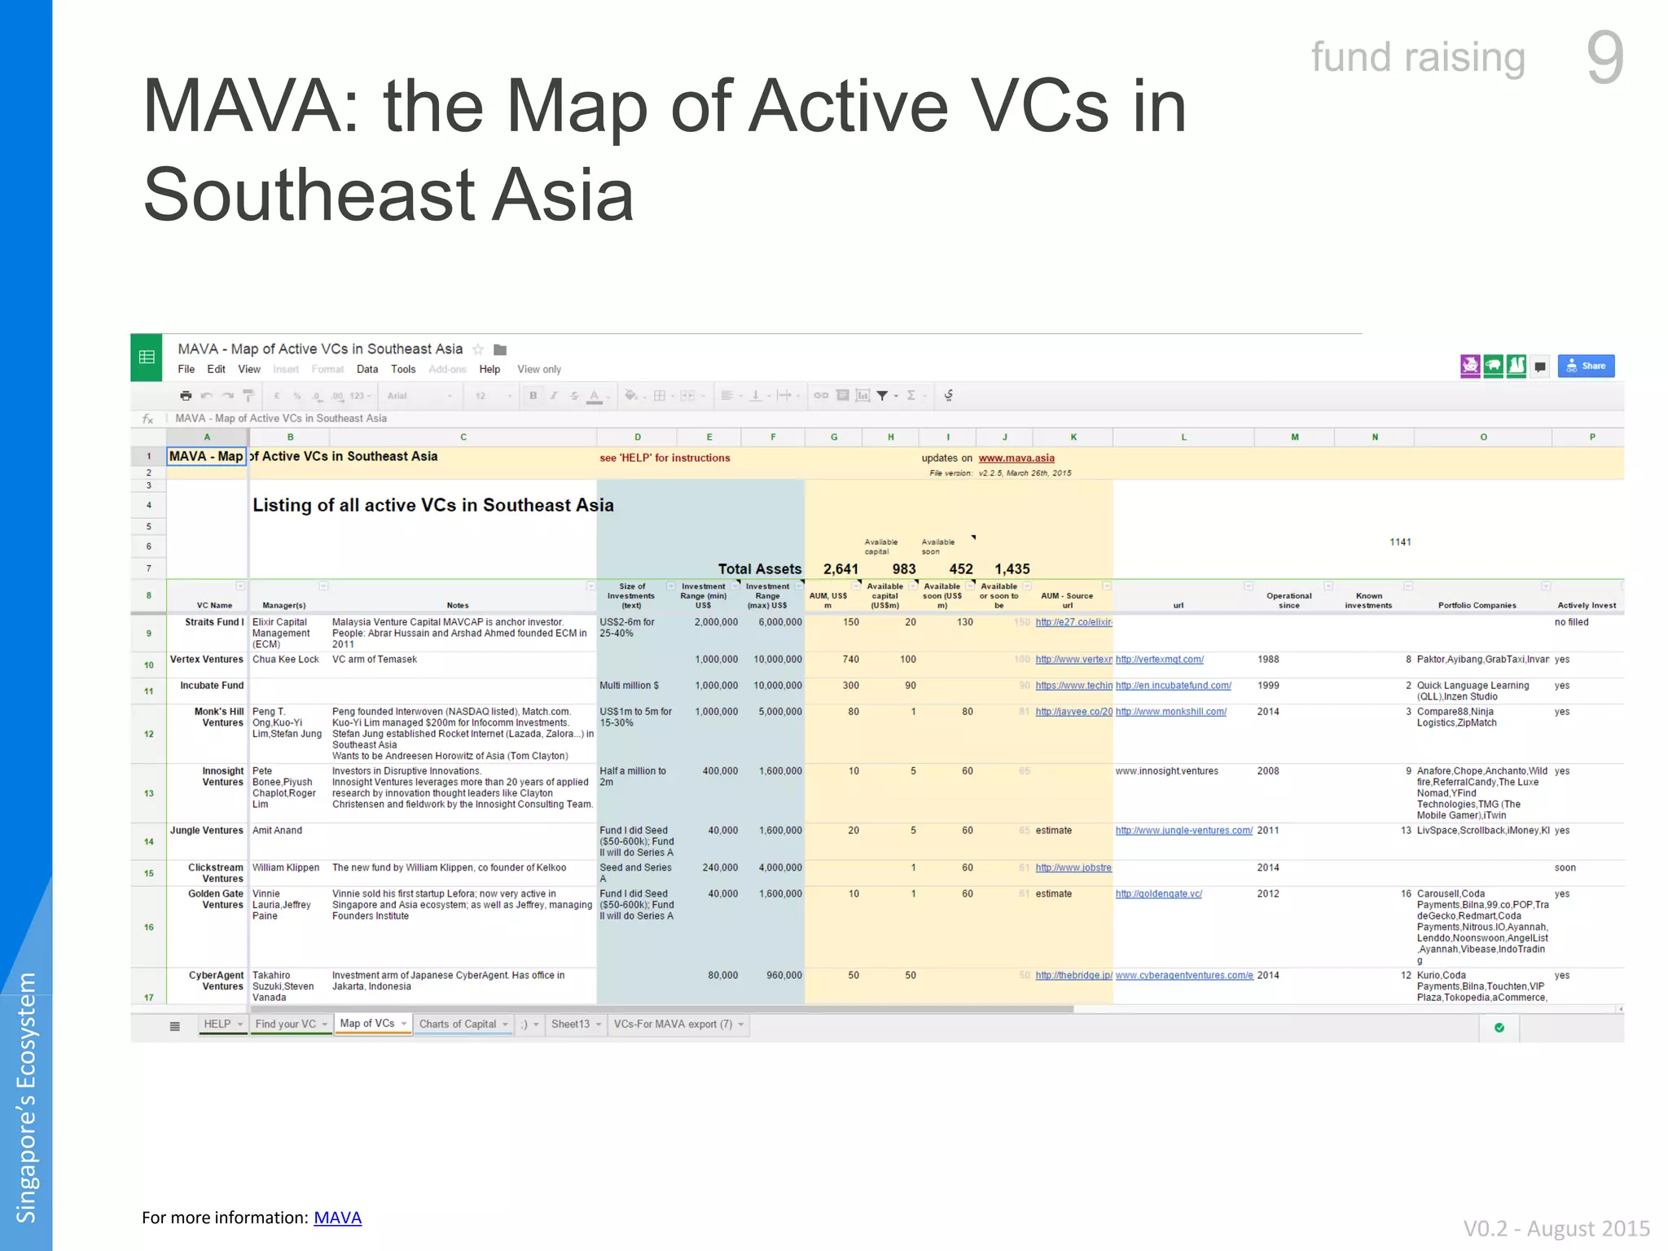Image resolution: width=1668 pixels, height=1251 pixels.
Task: Click the Insert link chain icon
Action: pyautogui.click(x=821, y=396)
